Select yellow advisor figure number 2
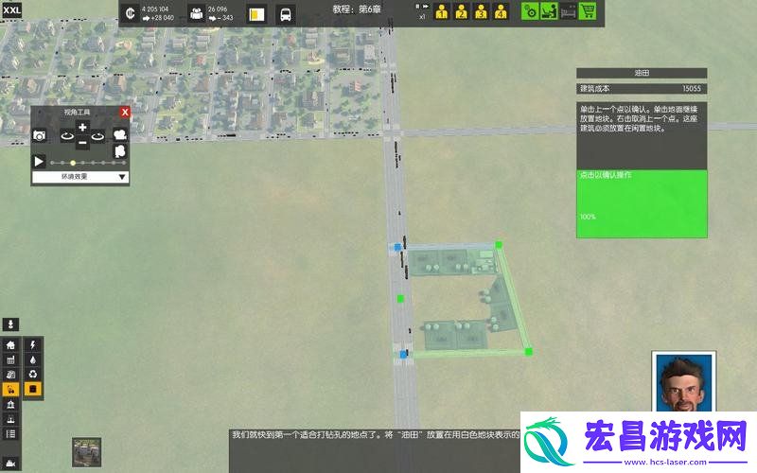This screenshot has width=757, height=473. click(x=461, y=11)
